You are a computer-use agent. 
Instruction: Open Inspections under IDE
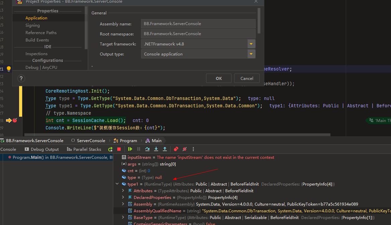point(37,54)
